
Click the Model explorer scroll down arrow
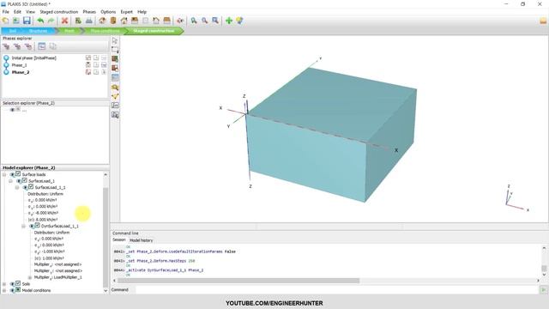(106, 290)
